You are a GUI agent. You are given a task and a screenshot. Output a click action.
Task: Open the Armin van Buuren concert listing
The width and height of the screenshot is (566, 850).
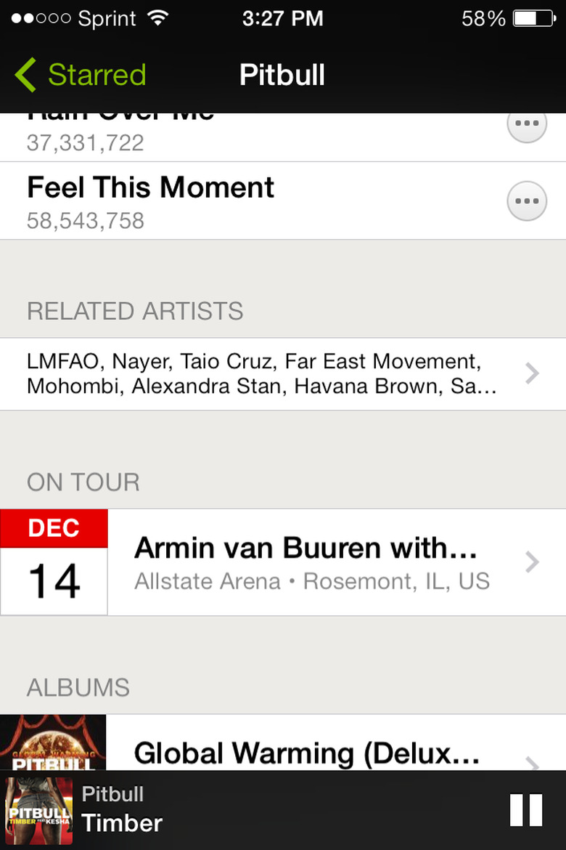(x=305, y=549)
